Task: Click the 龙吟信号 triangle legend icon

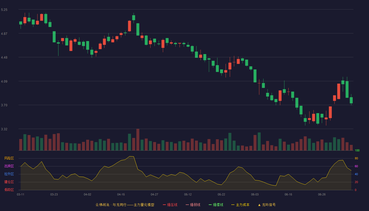Action: (259, 205)
